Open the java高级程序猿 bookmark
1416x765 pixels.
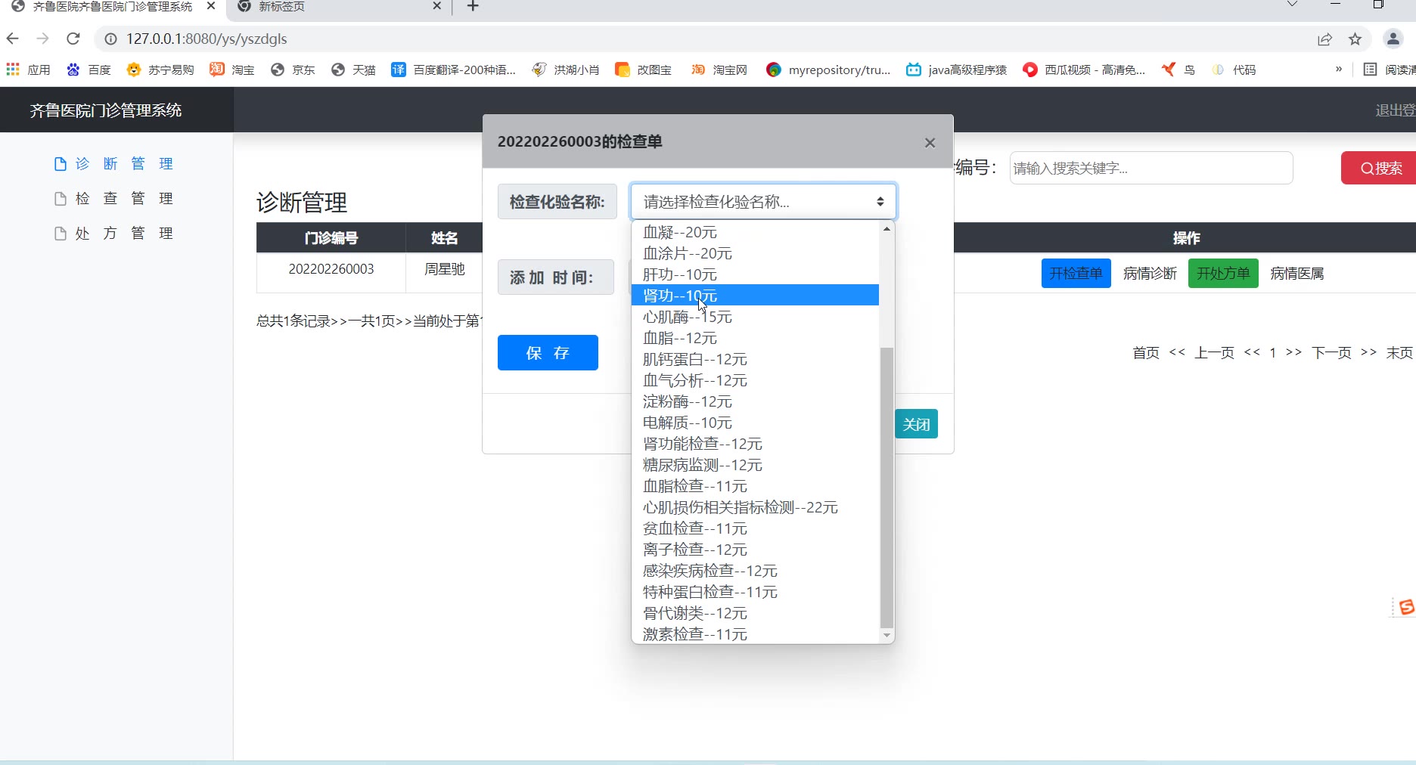[957, 70]
